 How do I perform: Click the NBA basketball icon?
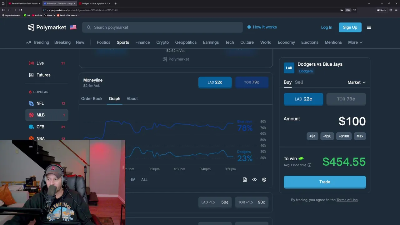click(31, 138)
